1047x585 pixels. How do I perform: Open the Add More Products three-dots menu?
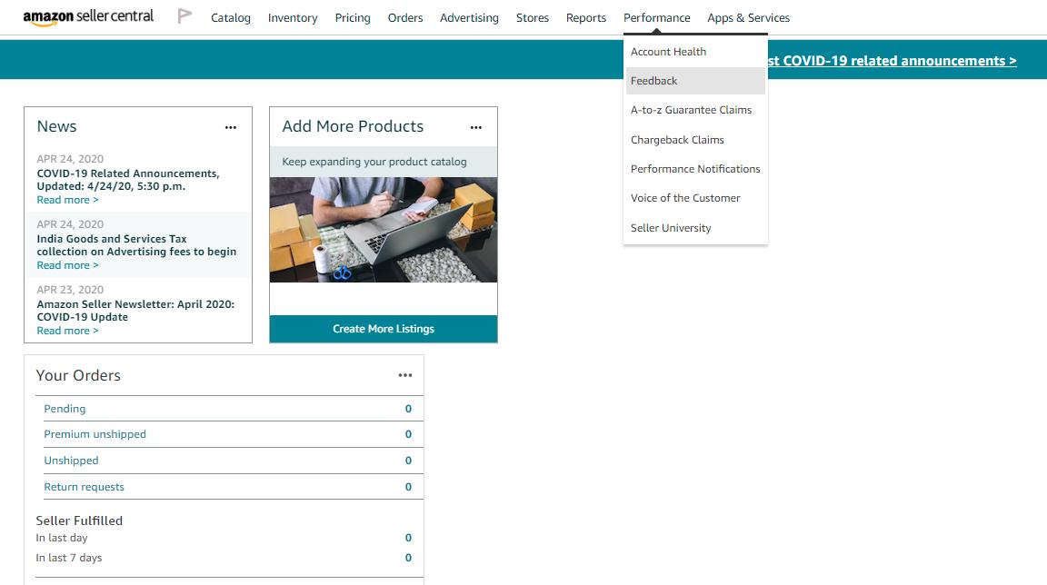tap(476, 127)
